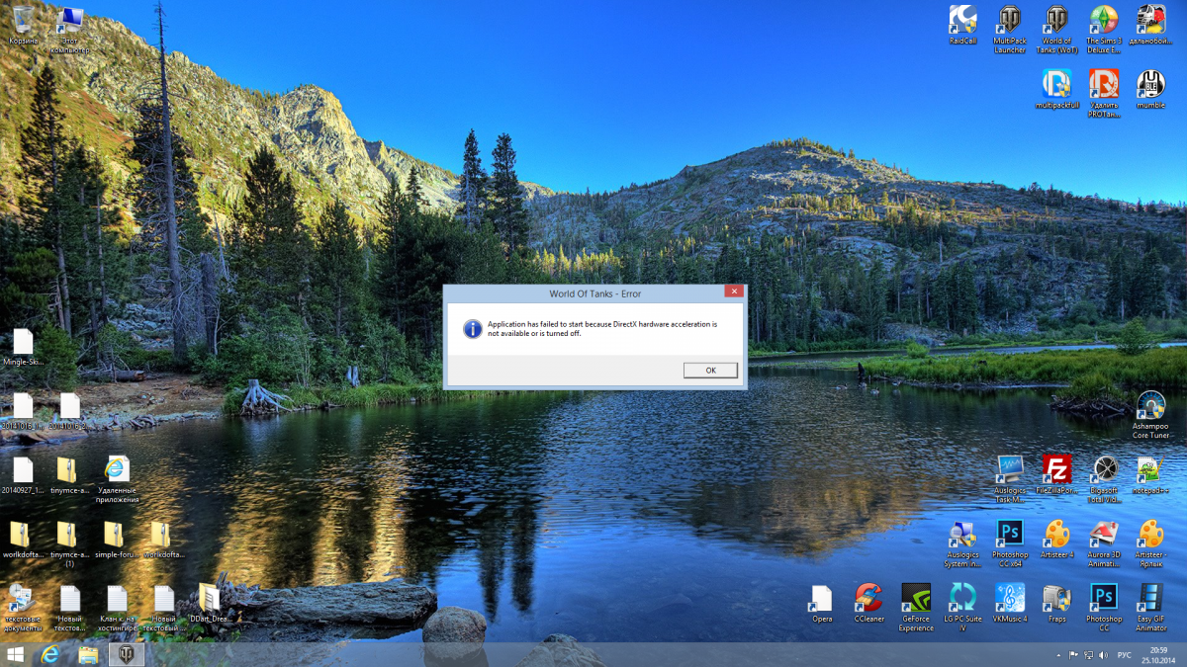This screenshot has width=1187, height=667.
Task: Select the simple-foru zip archive
Action: (x=114, y=541)
